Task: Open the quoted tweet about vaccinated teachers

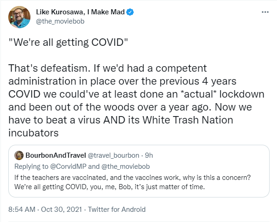Action: click(x=139, y=171)
